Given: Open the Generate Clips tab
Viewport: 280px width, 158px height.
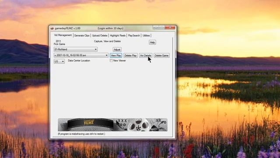Looking at the screenshot, I should (82, 36).
